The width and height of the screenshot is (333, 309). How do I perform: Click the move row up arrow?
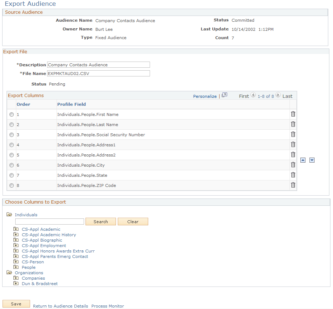[303, 160]
